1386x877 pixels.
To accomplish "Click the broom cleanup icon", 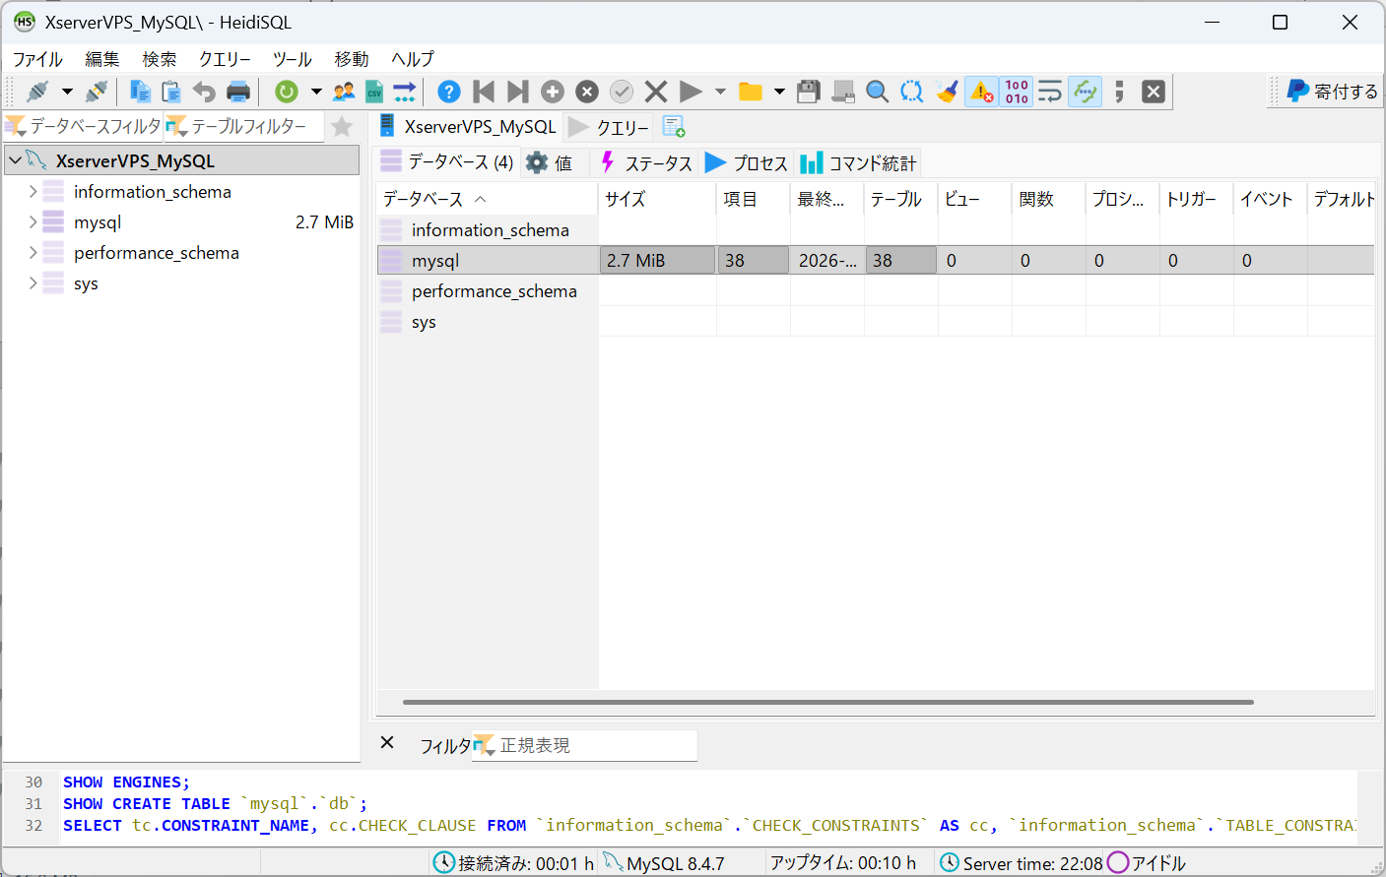I will coord(948,92).
